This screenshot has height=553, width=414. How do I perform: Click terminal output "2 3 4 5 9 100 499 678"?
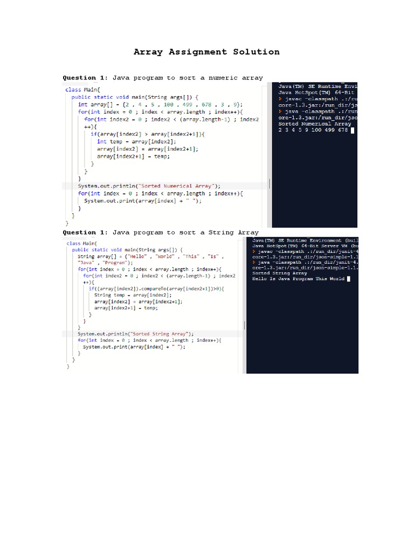point(313,130)
